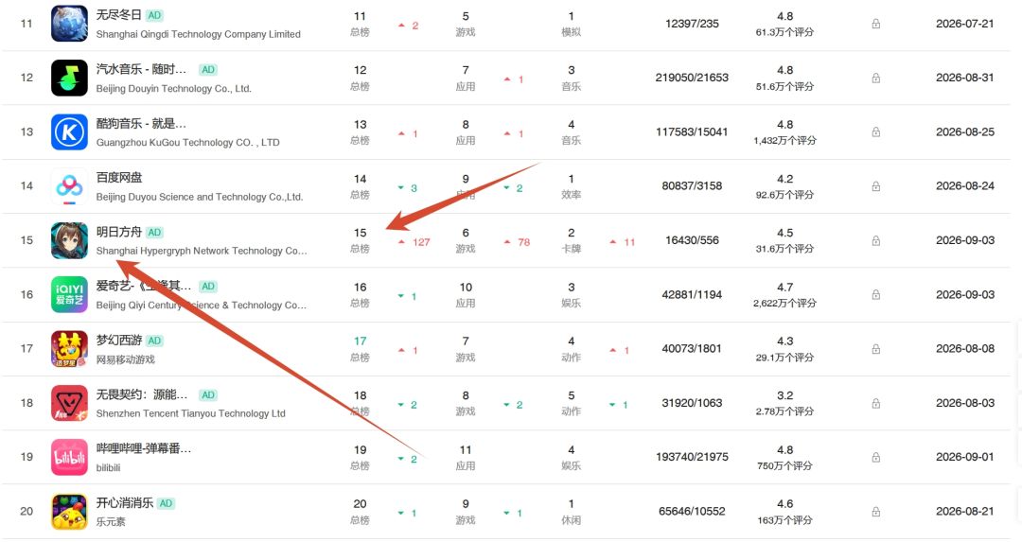
Task: Click the 无畏契约 red app icon
Action: tap(69, 403)
